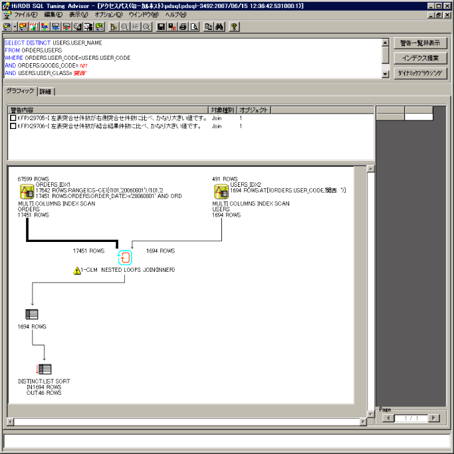The width and height of the screenshot is (454, 454).
Task: Click the DISTINCT LIST SORT node icon
Action: pos(44,369)
